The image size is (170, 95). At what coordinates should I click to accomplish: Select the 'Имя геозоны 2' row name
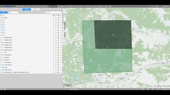[x=8, y=65]
